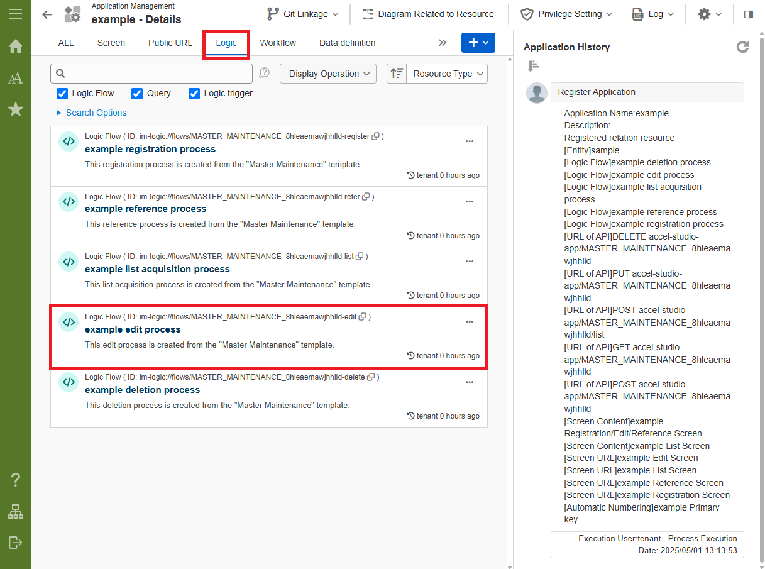Open favorites star in sidebar
This screenshot has height=569, width=765.
(16, 110)
